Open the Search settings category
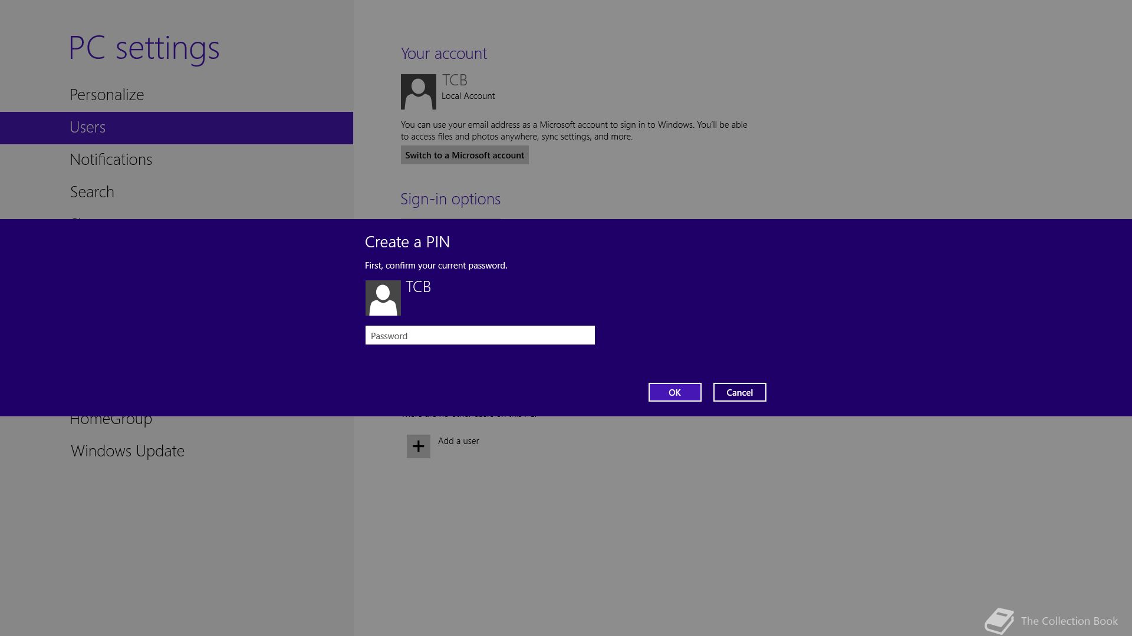This screenshot has width=1132, height=636. pyautogui.click(x=92, y=192)
